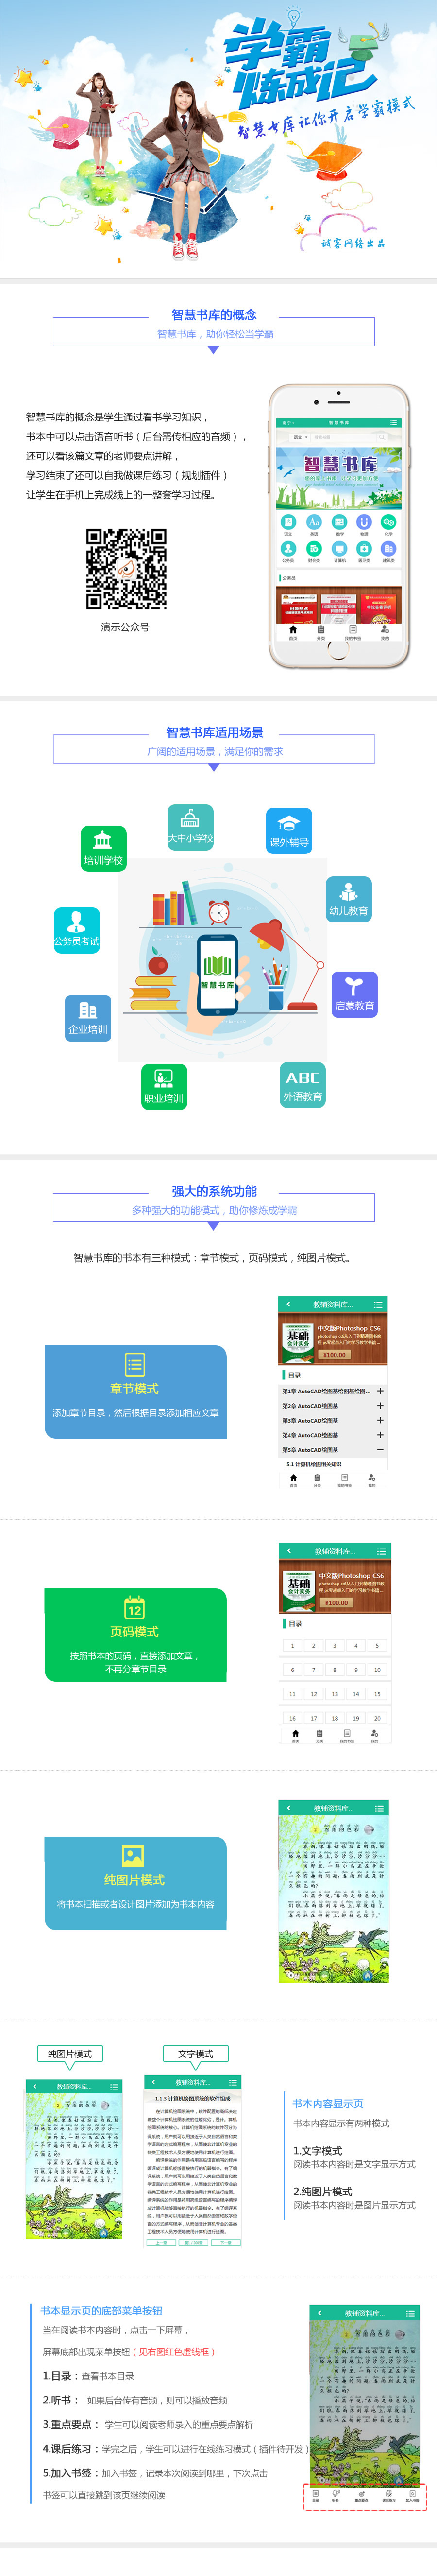Click the 大中小学校 scenario icon
437x2576 pixels.
[190, 827]
